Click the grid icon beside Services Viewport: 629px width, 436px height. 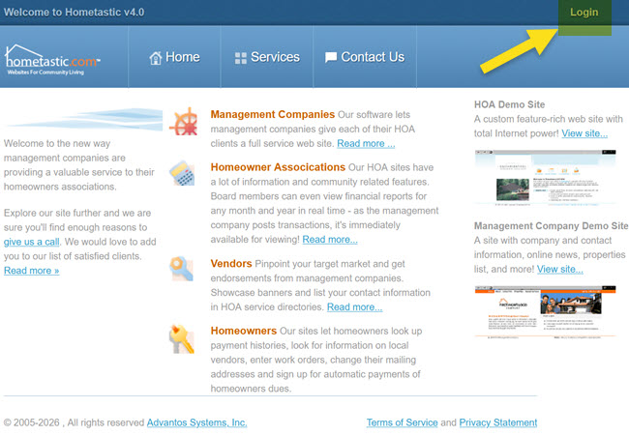coord(241,58)
